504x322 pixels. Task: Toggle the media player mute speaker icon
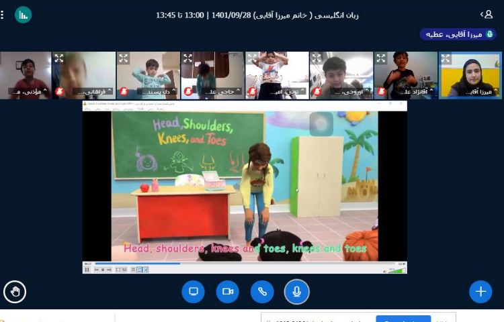coord(383,270)
